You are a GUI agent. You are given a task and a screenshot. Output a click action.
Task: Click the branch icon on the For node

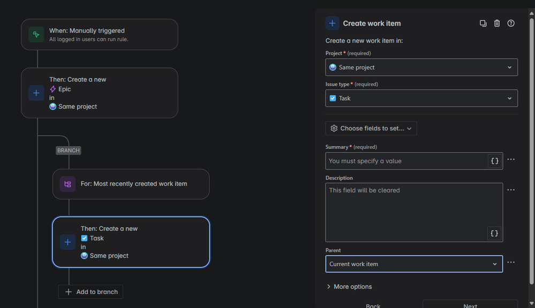point(67,184)
